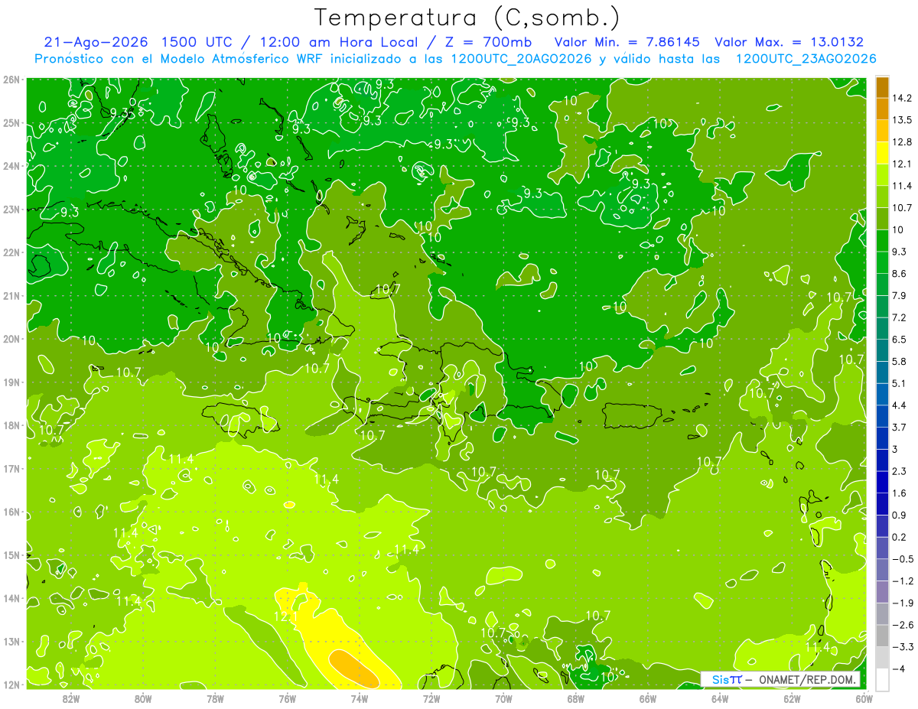The width and height of the screenshot is (918, 709).
Task: Pick the swatch between 12.8 and 13.5 on scale
Action: 882,131
